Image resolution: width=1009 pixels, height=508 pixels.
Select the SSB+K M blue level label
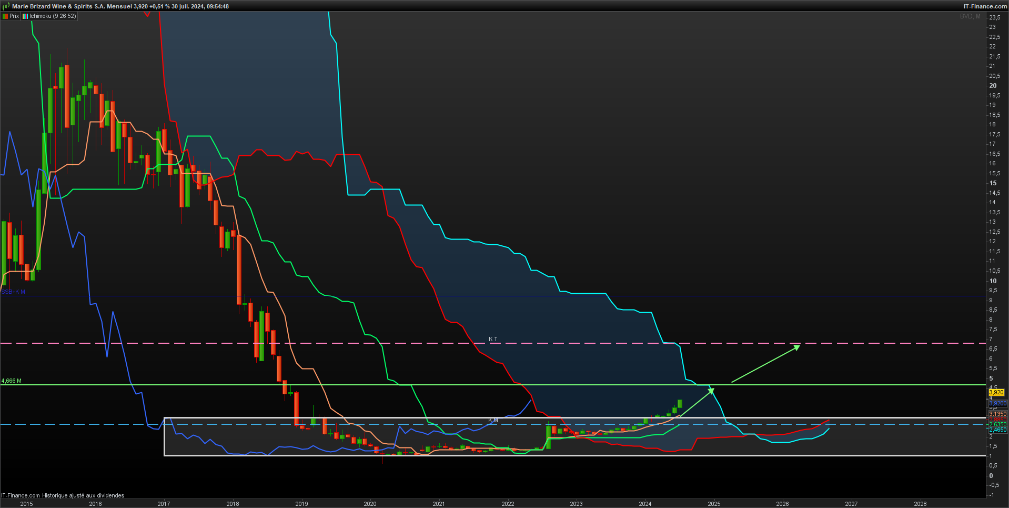pyautogui.click(x=13, y=292)
